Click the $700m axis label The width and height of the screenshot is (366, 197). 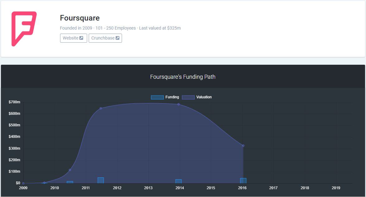pos(14,102)
